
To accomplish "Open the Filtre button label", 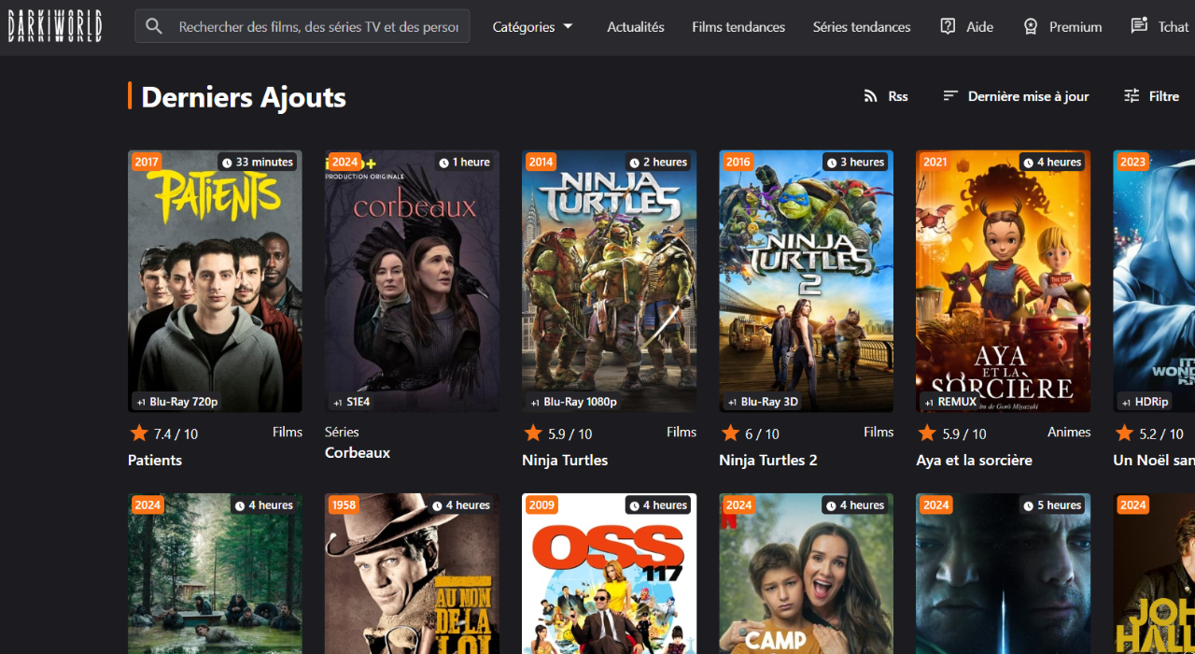I will [x=1164, y=96].
